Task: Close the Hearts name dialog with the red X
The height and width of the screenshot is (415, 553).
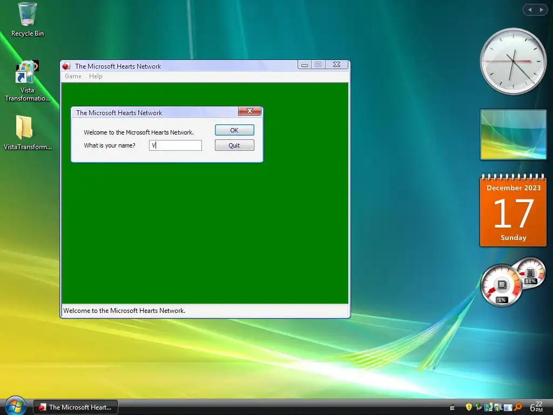Action: [249, 111]
